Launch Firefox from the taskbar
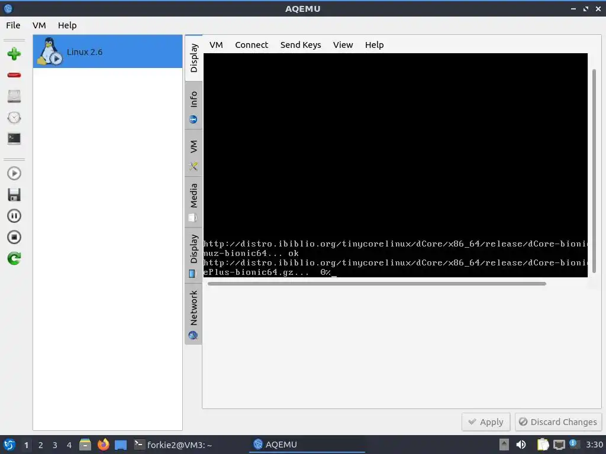 pyautogui.click(x=103, y=445)
